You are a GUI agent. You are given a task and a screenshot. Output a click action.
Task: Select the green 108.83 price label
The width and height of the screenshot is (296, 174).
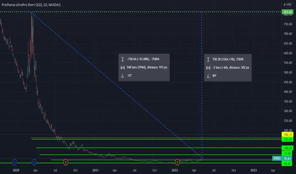tap(287, 148)
